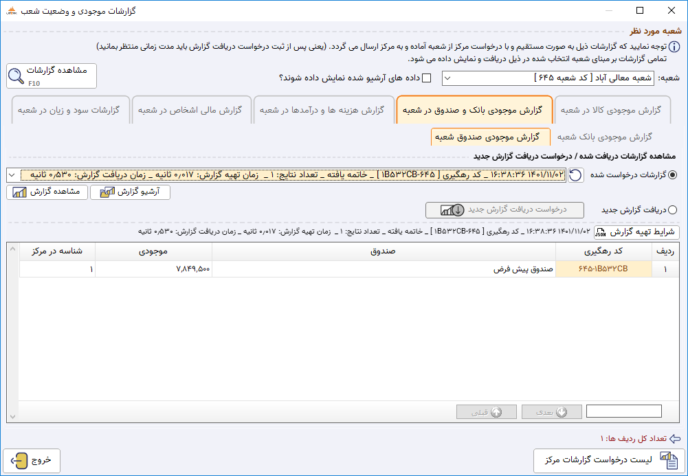
Task: Click the موجودی column header
Action: tap(153, 251)
